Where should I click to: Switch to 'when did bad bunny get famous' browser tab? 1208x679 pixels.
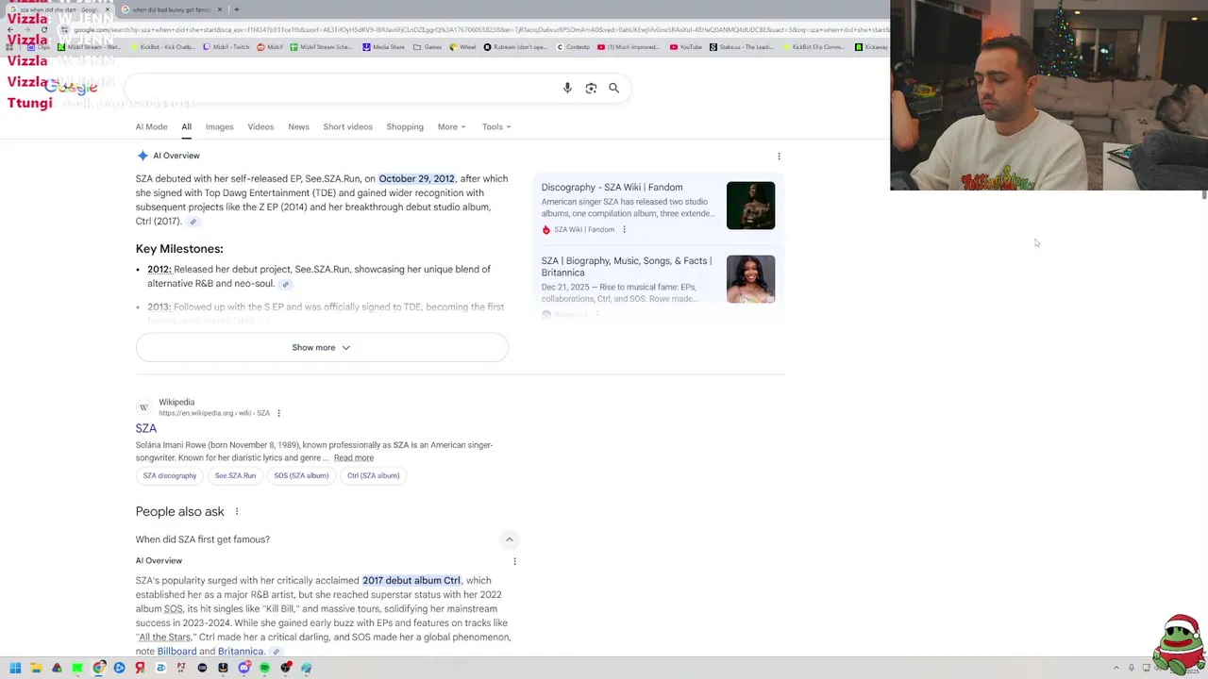pyautogui.click(x=171, y=9)
